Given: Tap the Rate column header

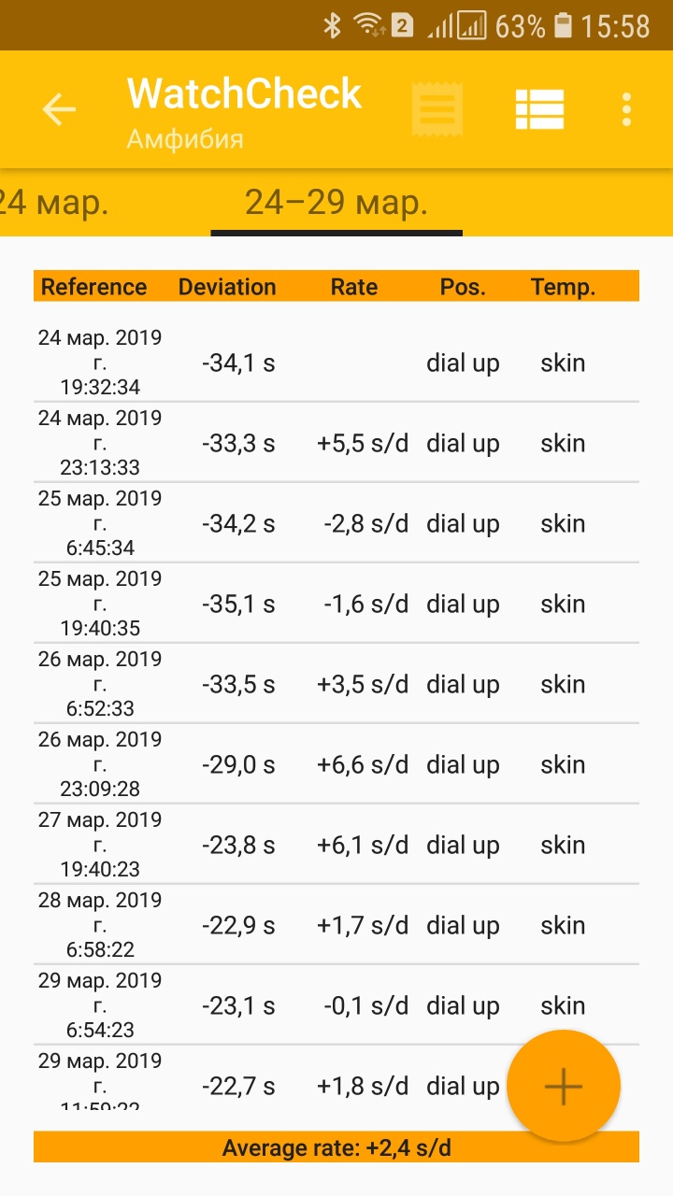Looking at the screenshot, I should 354,287.
